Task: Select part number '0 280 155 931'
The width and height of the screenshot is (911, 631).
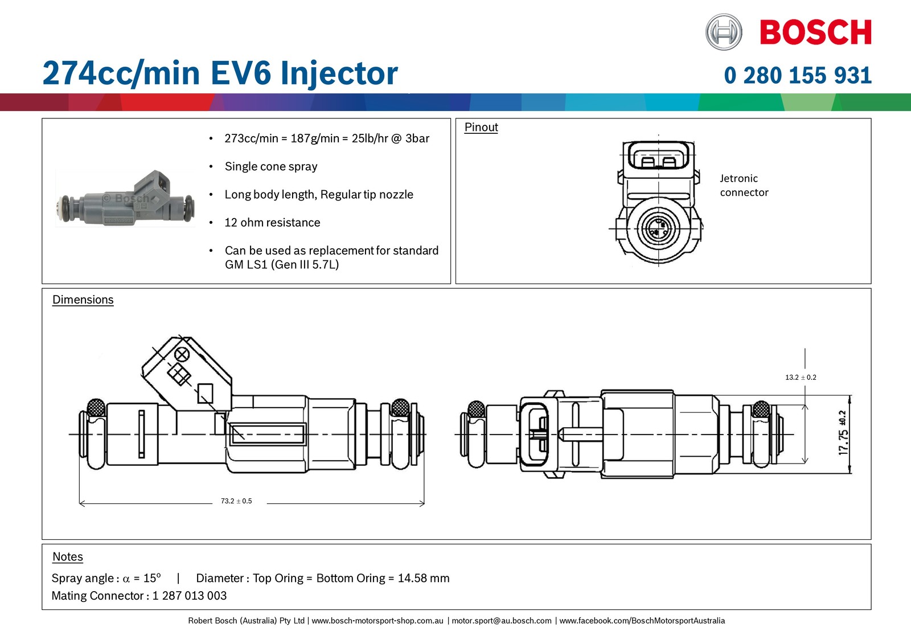Action: pos(798,75)
